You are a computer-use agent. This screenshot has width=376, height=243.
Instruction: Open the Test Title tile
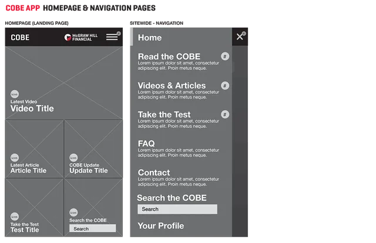pyautogui.click(x=34, y=208)
